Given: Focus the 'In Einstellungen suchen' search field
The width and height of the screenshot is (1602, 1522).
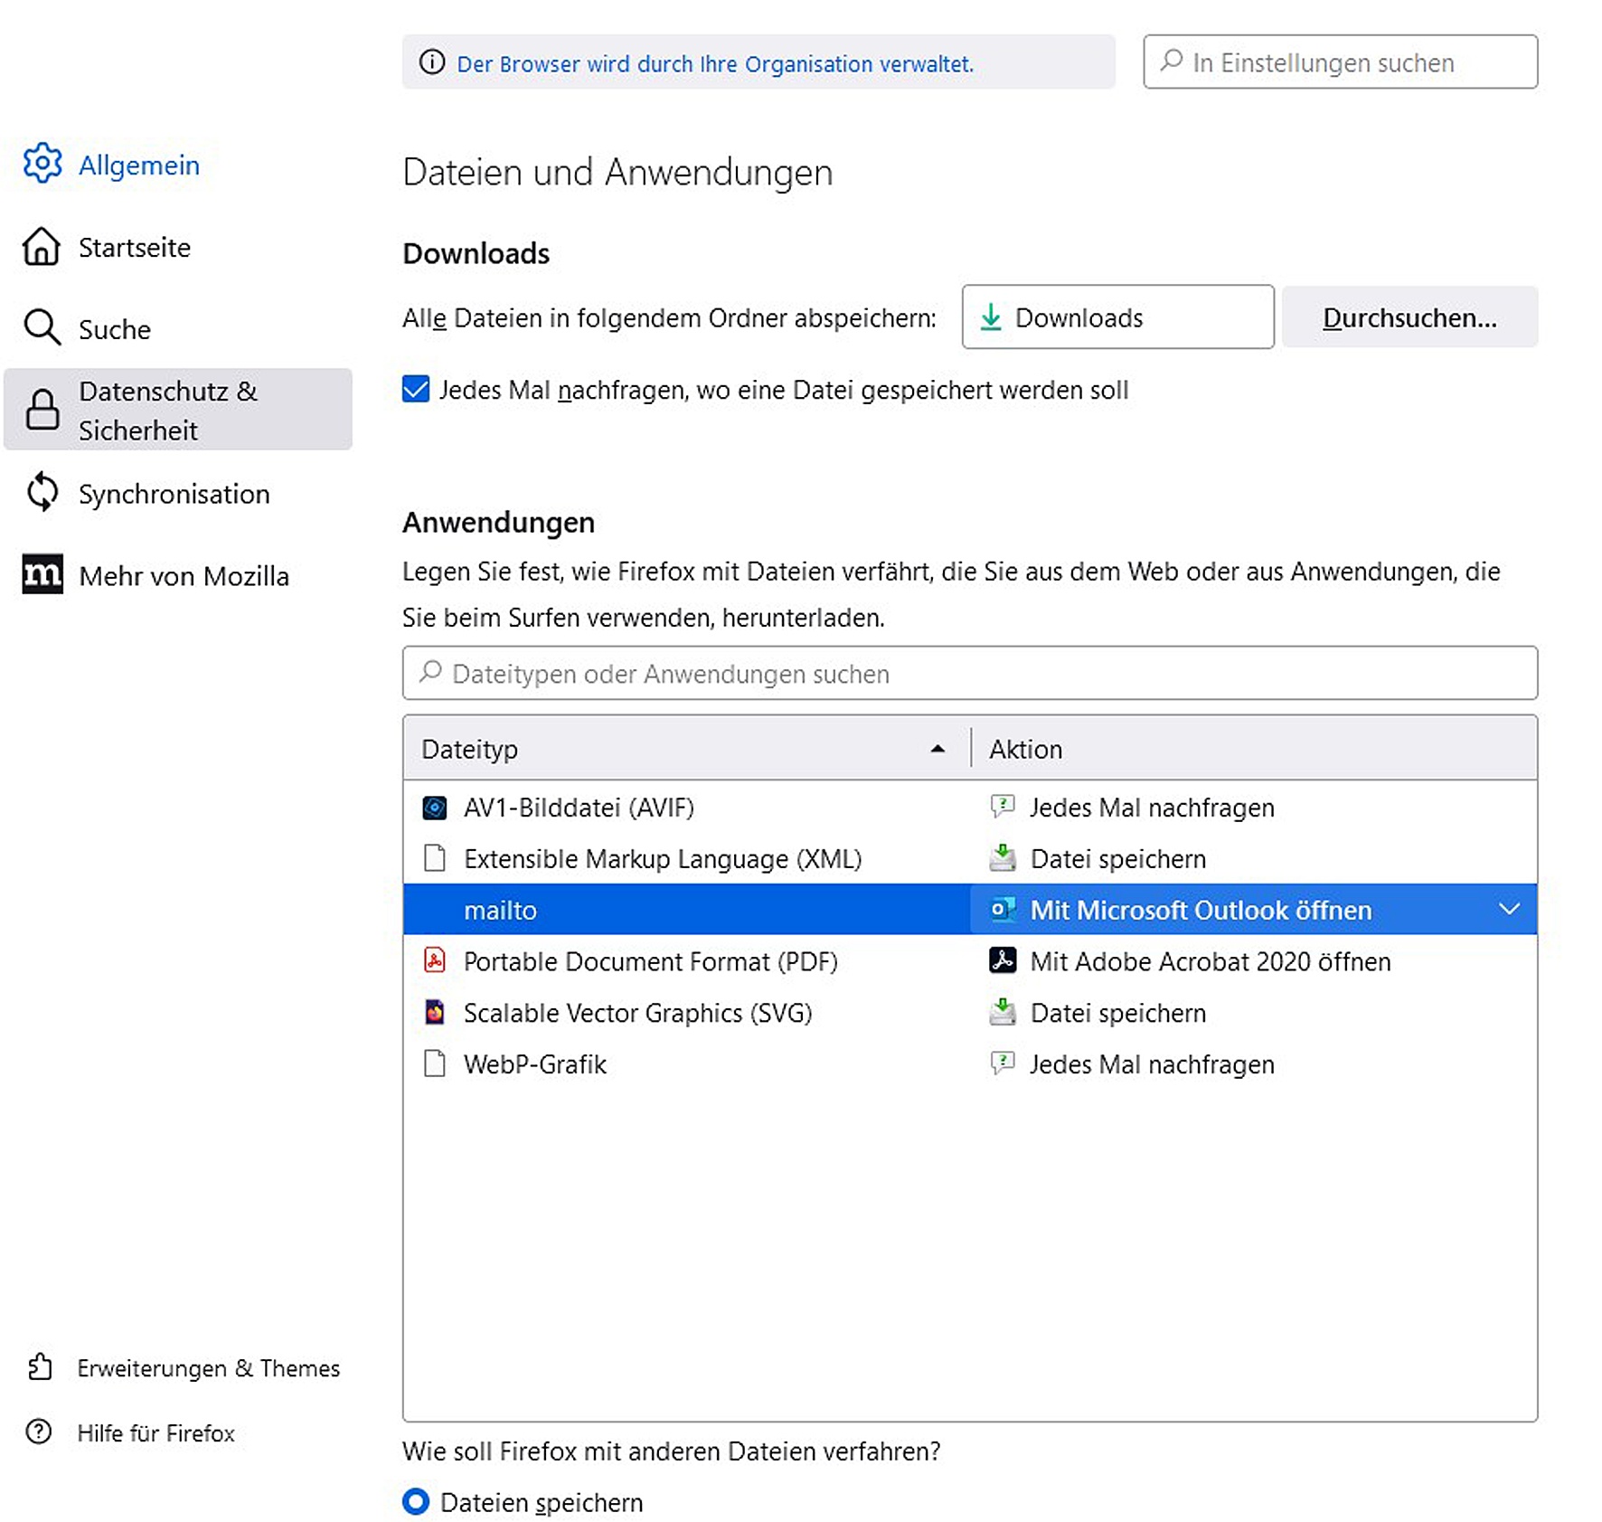Looking at the screenshot, I should (1340, 62).
